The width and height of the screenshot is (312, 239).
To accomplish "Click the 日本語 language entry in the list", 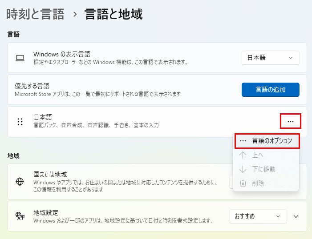I will [x=43, y=117].
